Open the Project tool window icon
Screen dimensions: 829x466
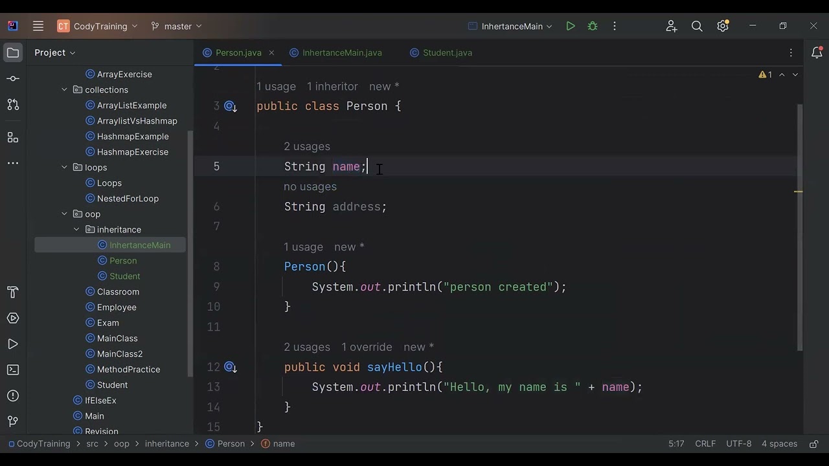tap(13, 52)
